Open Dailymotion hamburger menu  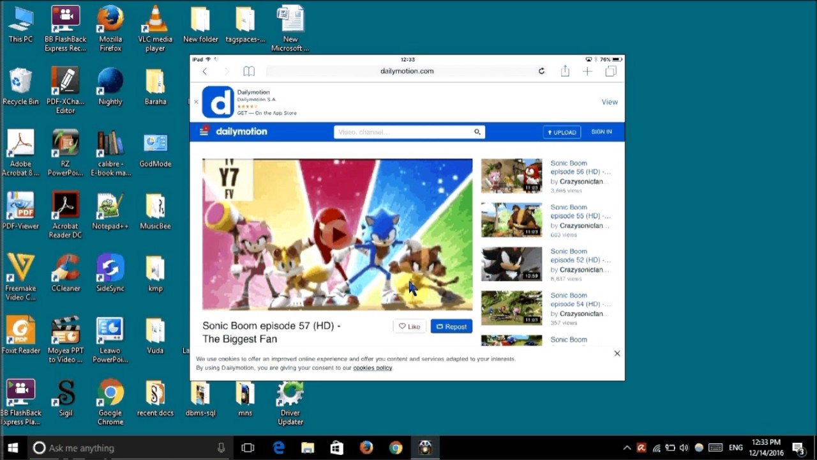[204, 131]
